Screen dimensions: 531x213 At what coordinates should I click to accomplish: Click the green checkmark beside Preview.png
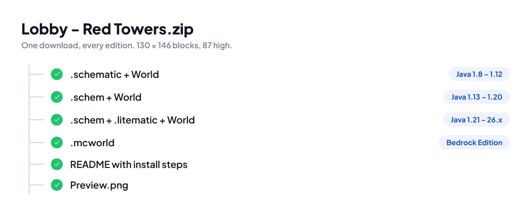coord(57,185)
